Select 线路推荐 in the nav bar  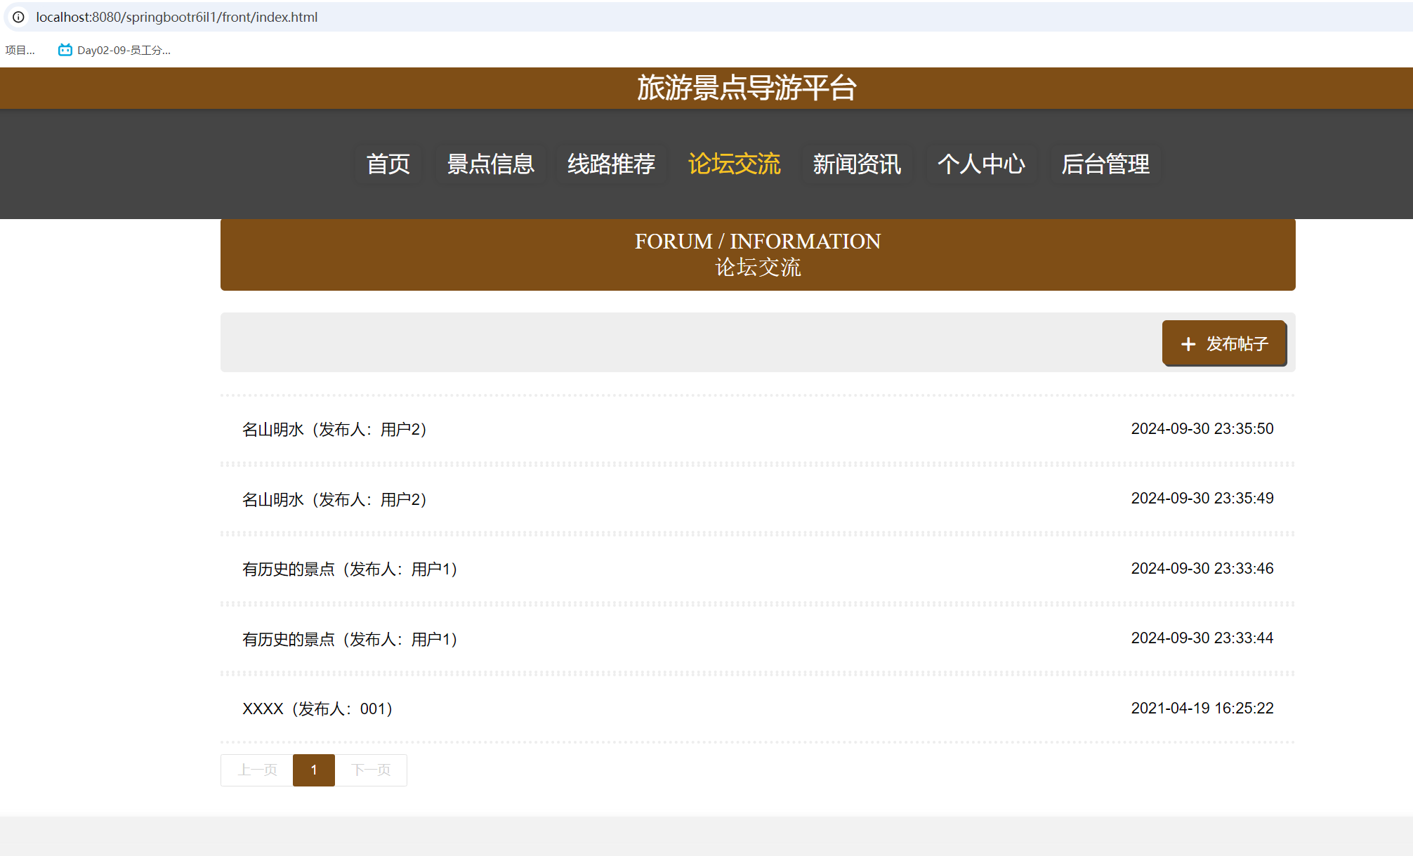[x=610, y=164]
